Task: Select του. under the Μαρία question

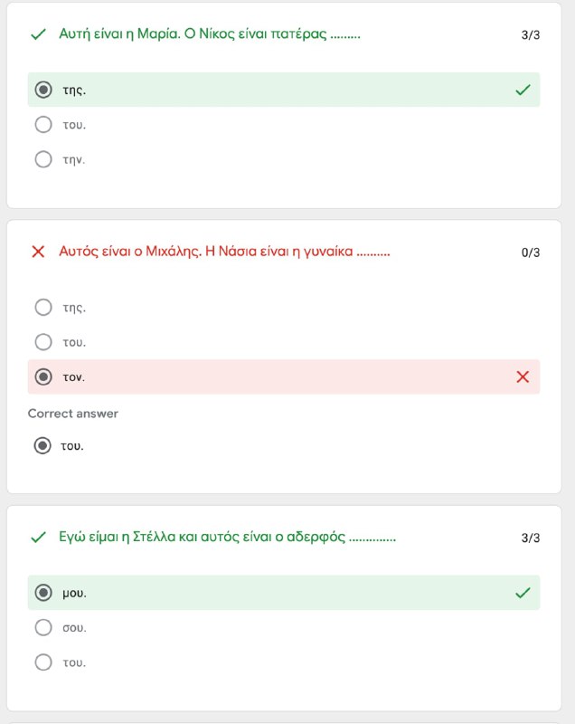Action: tap(43, 124)
